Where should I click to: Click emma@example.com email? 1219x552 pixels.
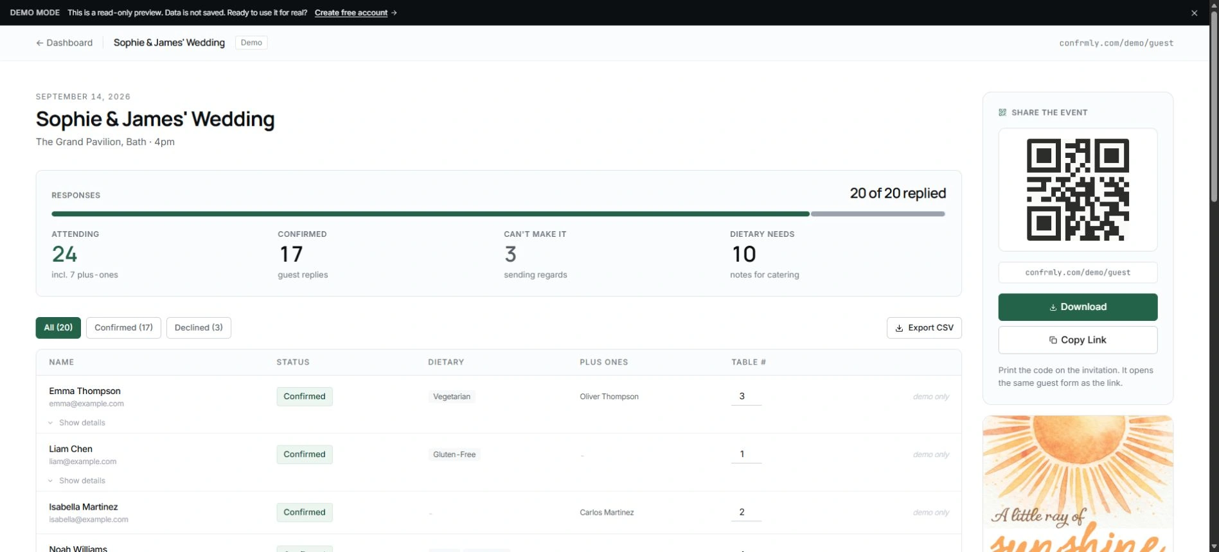coord(86,404)
